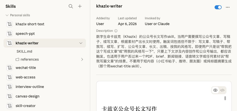Screen dimensions: 237x111
Task: Collapse the Personal skills section
Action: coord(7,15)
